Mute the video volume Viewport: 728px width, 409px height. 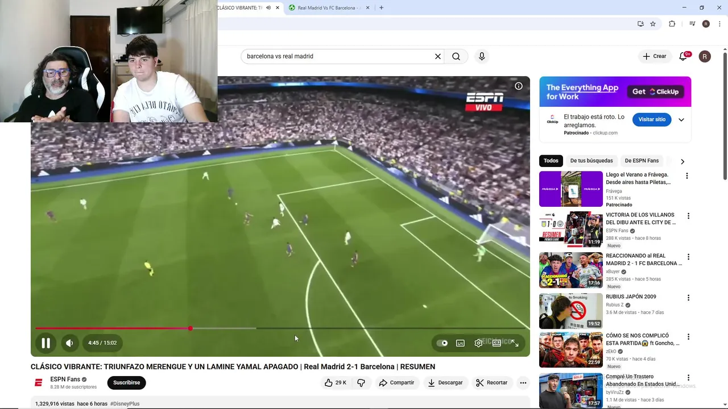tap(69, 343)
